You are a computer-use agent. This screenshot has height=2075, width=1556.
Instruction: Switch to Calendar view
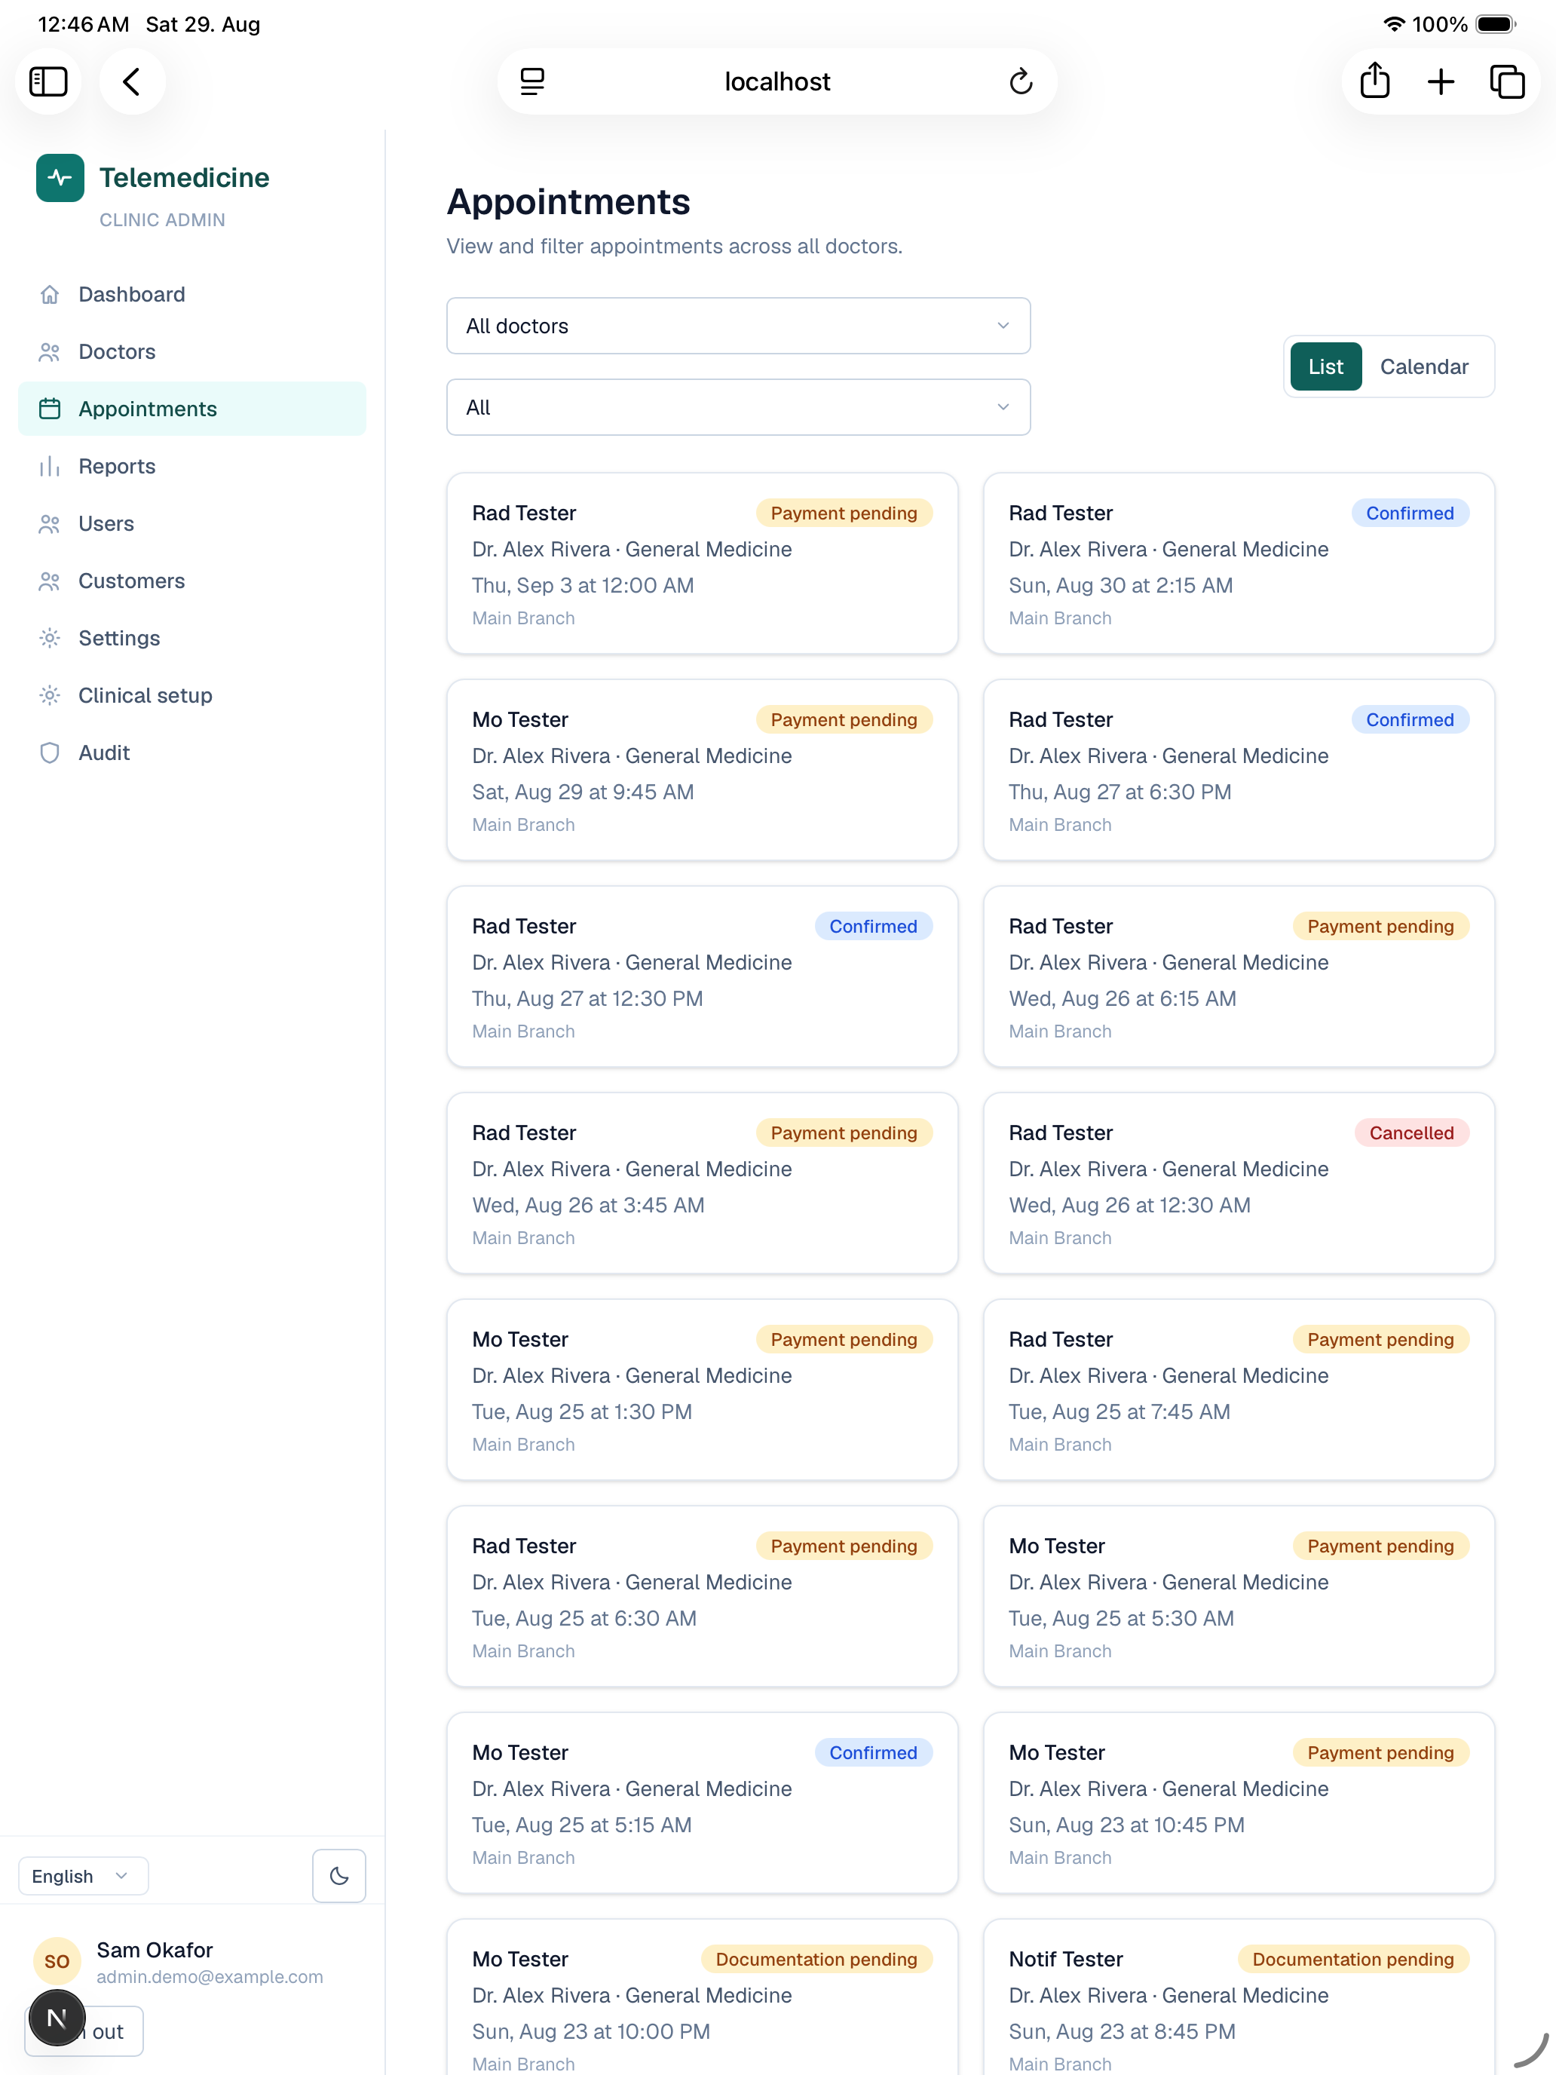(x=1424, y=366)
